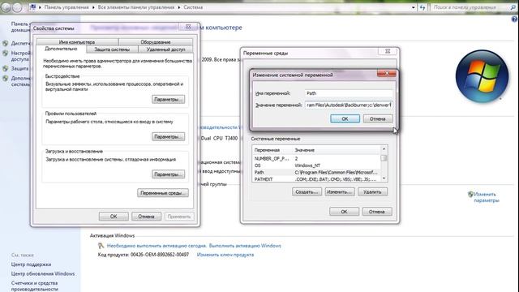Click OK in the Переменные среды window
Screen dimensions: 519x292
(x=344, y=212)
